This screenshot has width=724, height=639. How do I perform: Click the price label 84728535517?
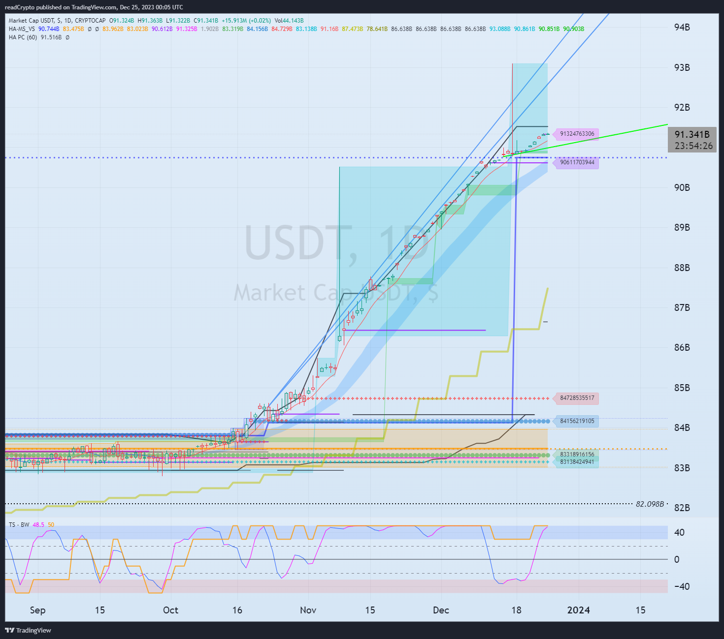[x=577, y=398]
